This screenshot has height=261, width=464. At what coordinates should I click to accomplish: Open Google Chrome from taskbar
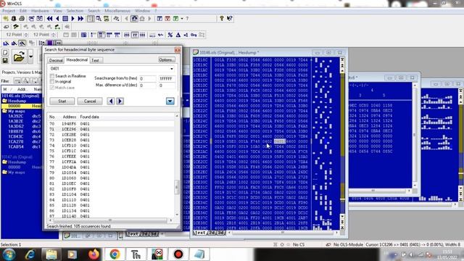[x=115, y=254]
